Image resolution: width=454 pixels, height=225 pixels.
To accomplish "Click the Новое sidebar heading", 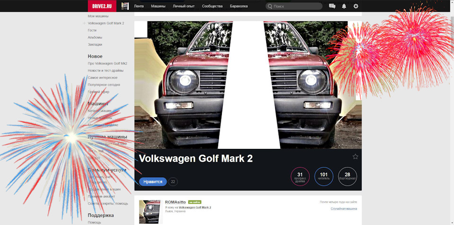I will pos(95,56).
